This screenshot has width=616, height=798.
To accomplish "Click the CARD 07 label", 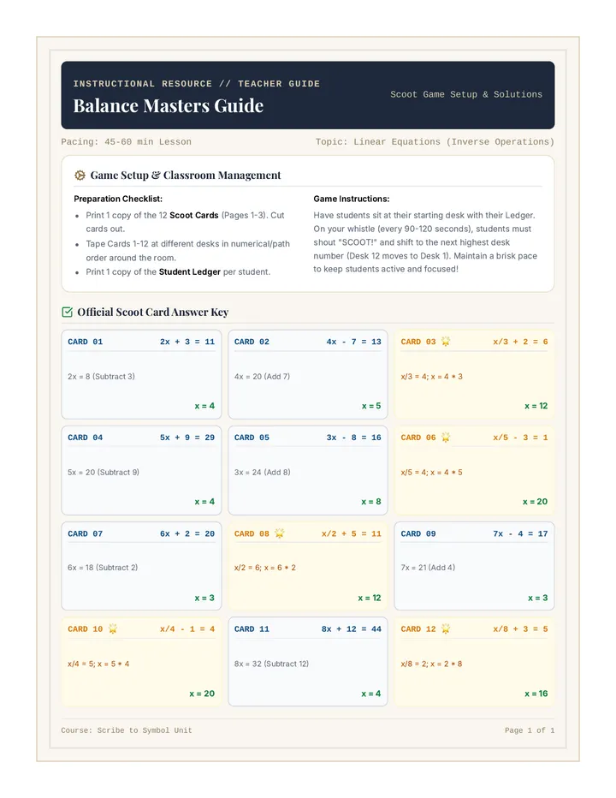I will pos(86,533).
